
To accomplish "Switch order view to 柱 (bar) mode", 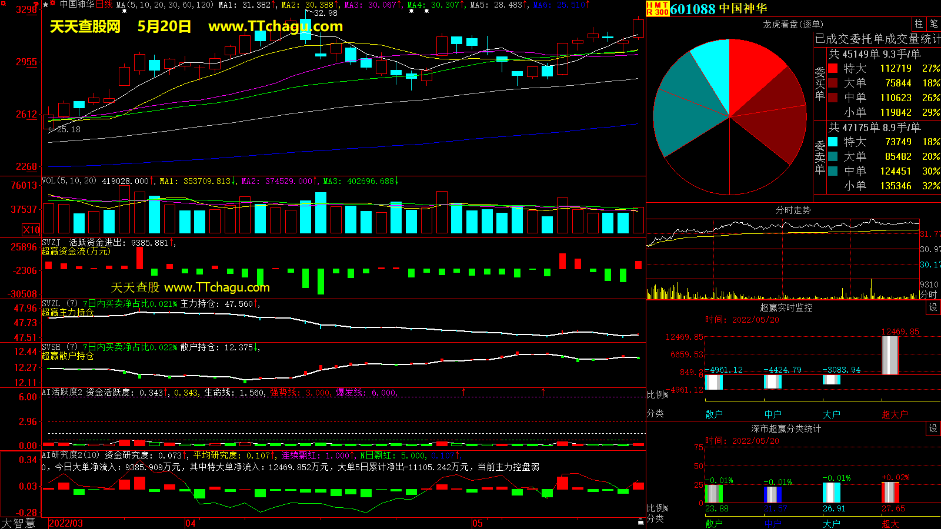I will point(919,24).
